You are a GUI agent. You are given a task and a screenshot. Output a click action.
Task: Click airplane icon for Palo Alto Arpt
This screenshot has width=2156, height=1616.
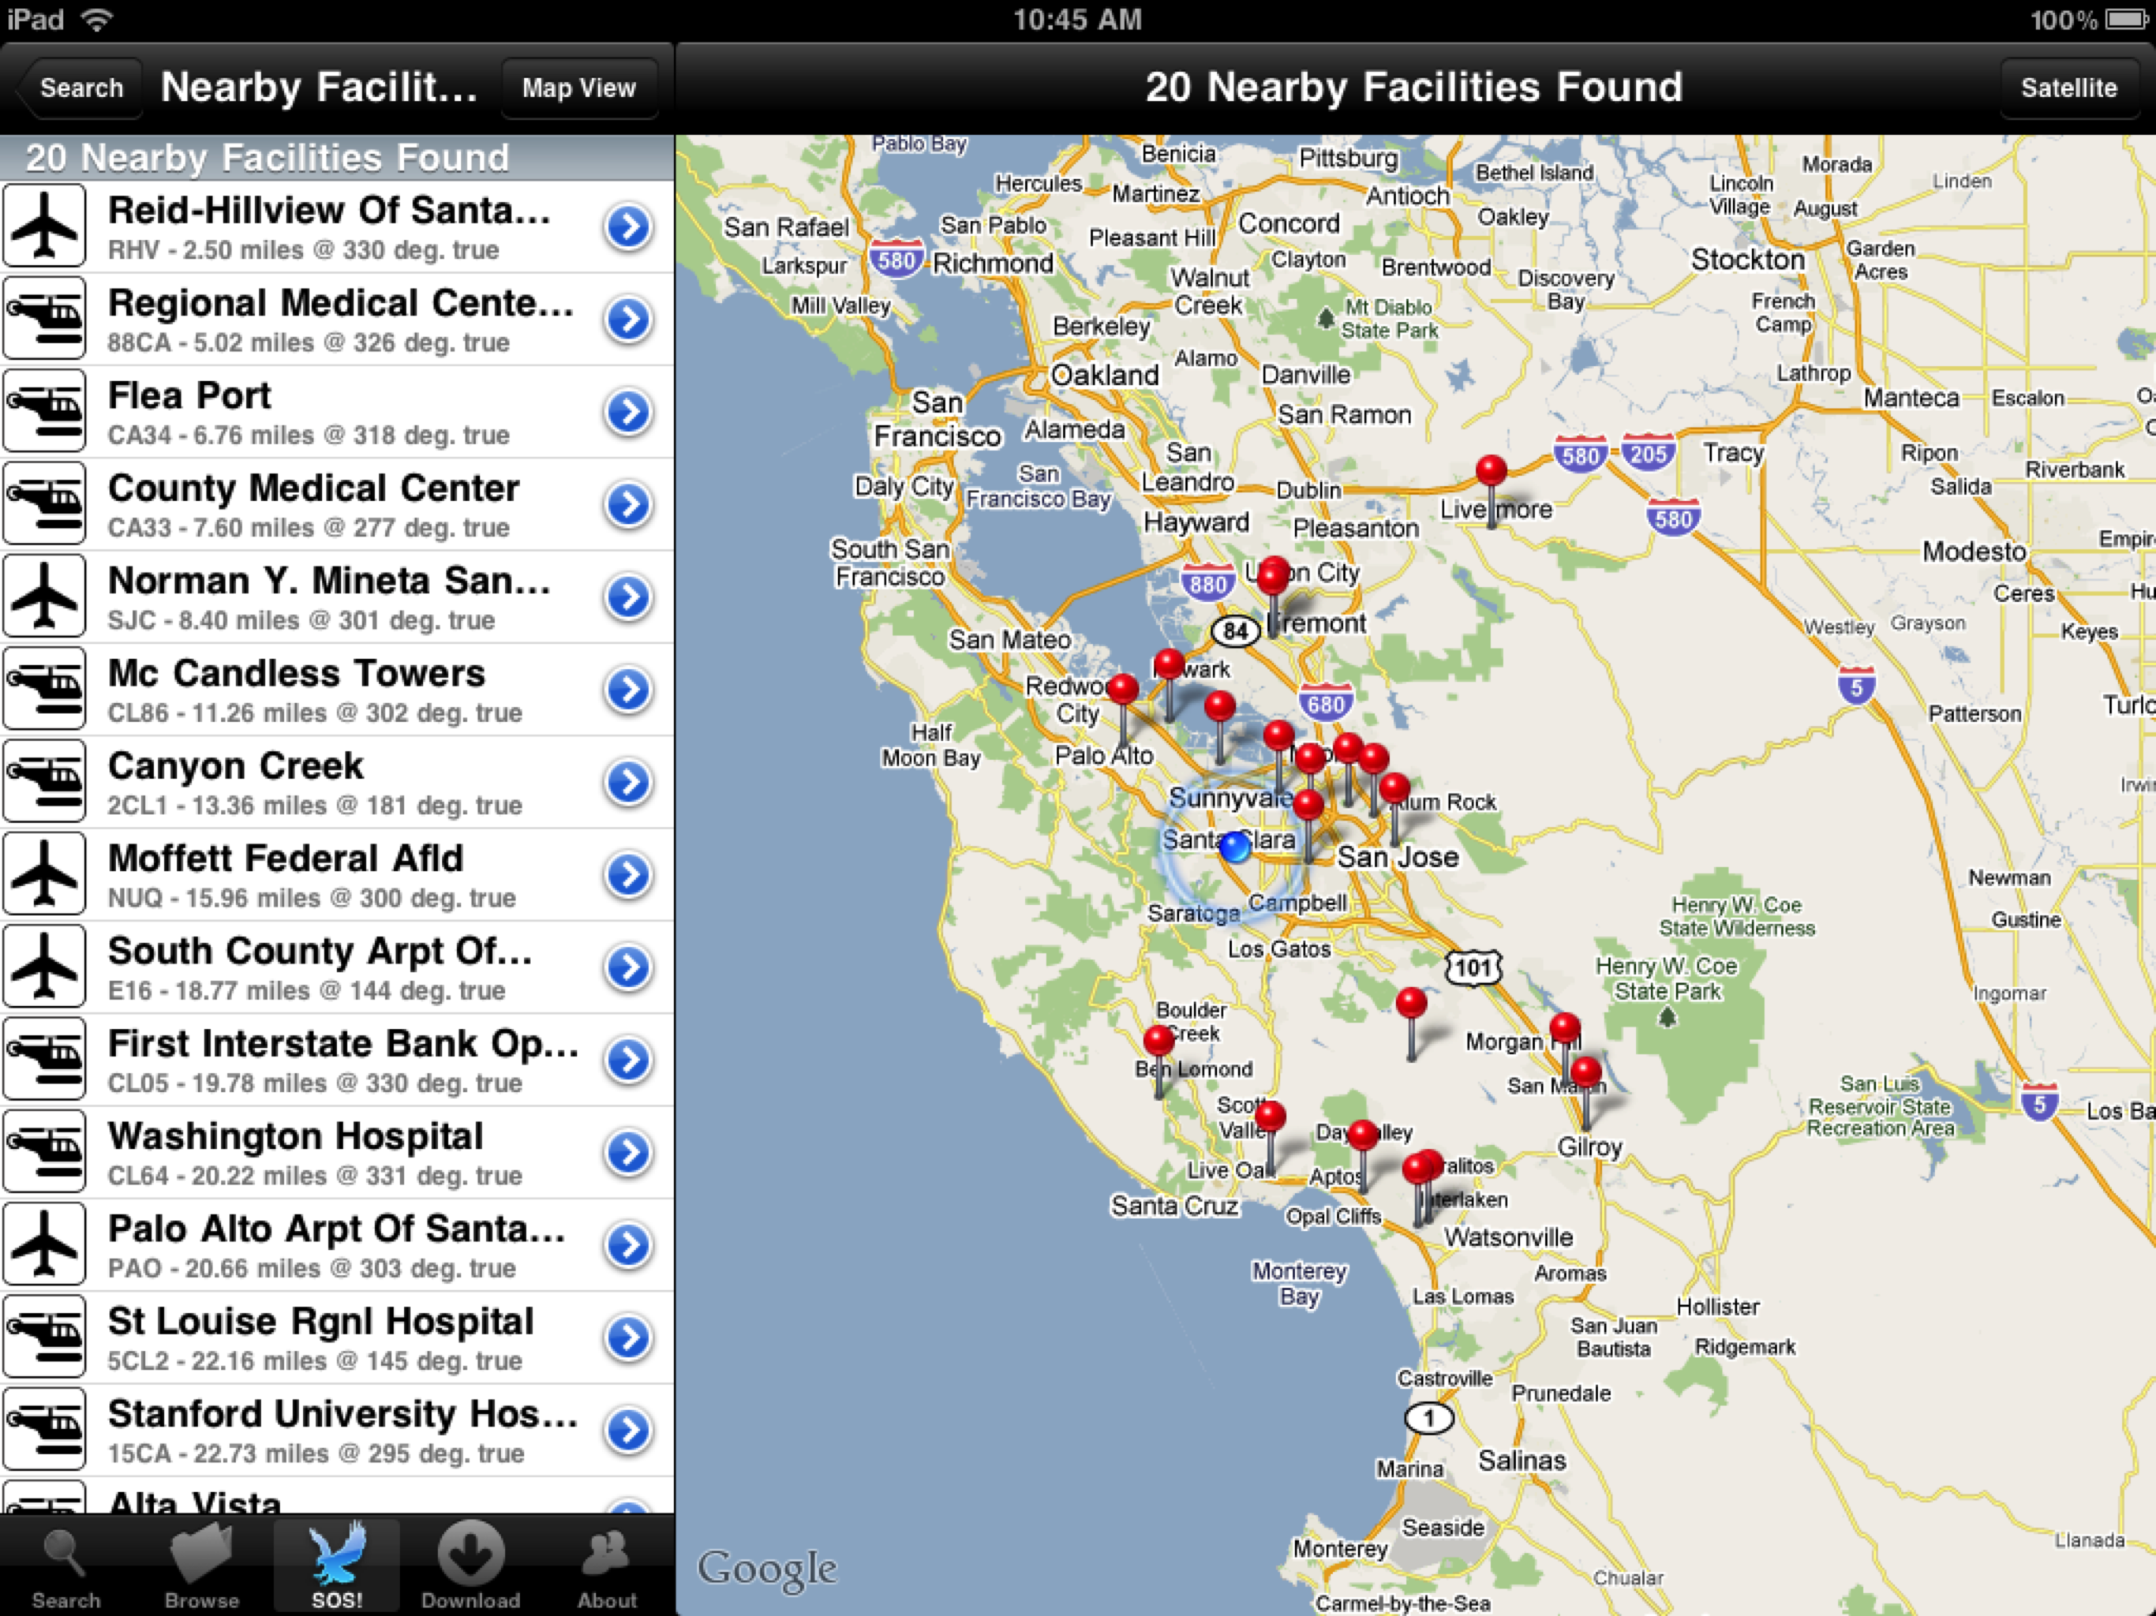pos(44,1244)
